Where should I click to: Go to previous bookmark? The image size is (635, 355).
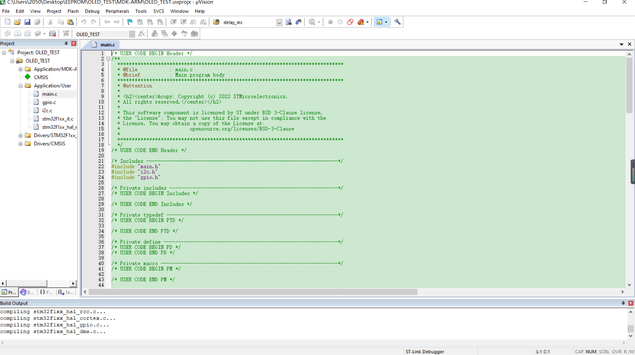[140, 22]
